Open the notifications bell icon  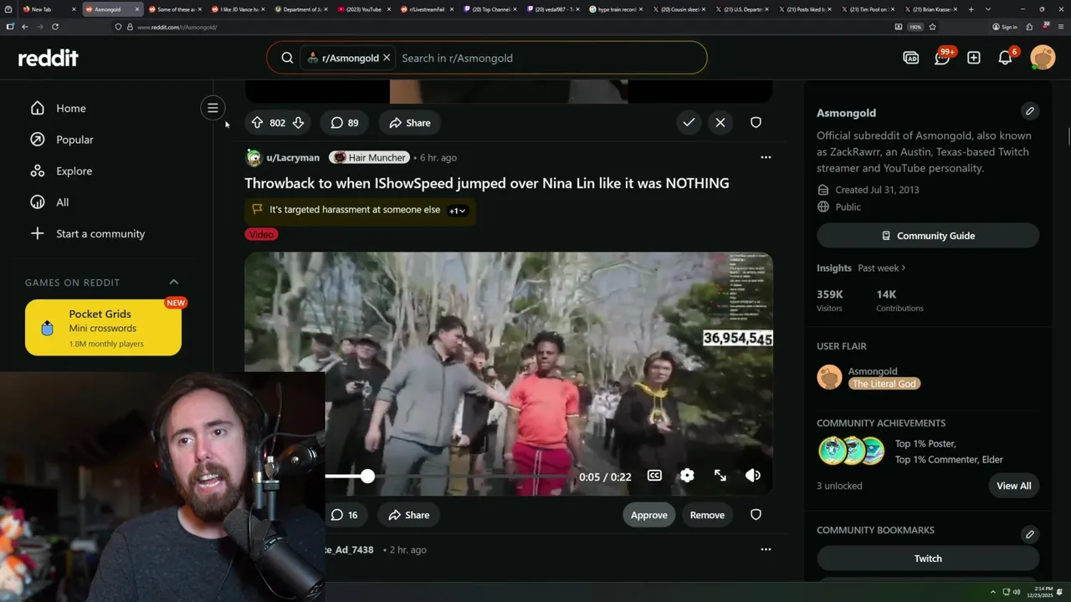coord(1006,58)
